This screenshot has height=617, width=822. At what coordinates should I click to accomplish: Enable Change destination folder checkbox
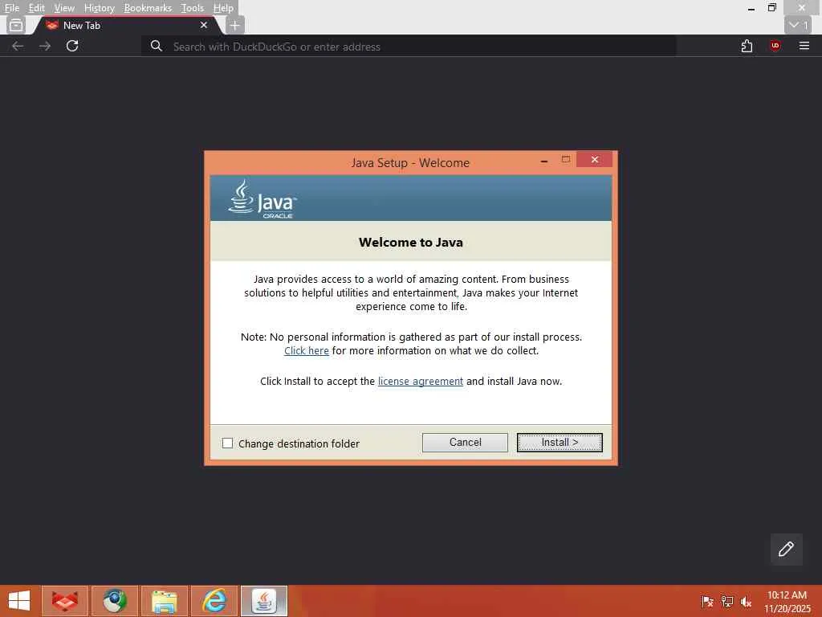227,443
